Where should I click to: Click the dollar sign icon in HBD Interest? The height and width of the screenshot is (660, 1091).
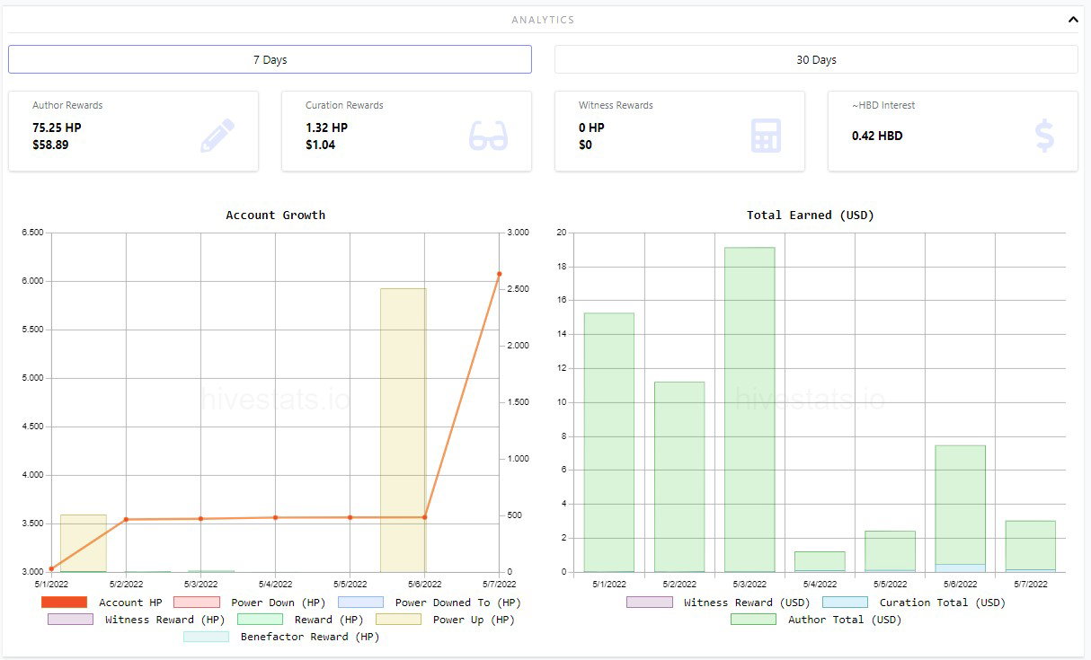click(x=1044, y=136)
